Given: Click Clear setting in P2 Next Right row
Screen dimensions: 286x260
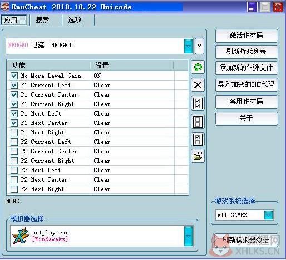Looking at the screenshot, I should (102, 189).
